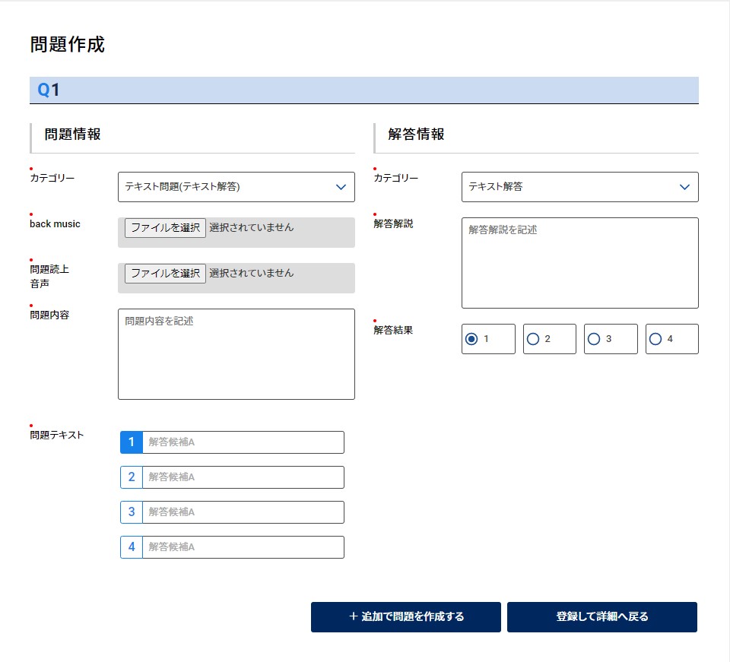Click ファイルを選択 for back music
730x662 pixels.
pyautogui.click(x=165, y=228)
